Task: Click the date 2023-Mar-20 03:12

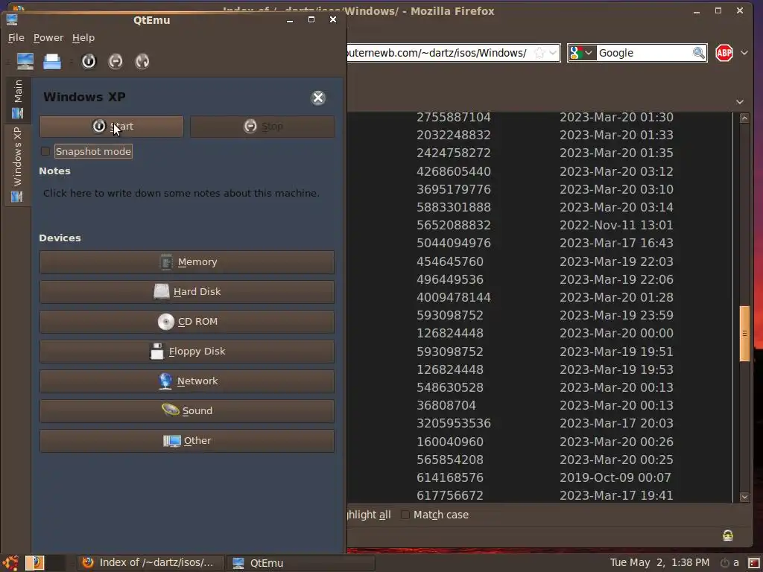Action: pos(616,171)
